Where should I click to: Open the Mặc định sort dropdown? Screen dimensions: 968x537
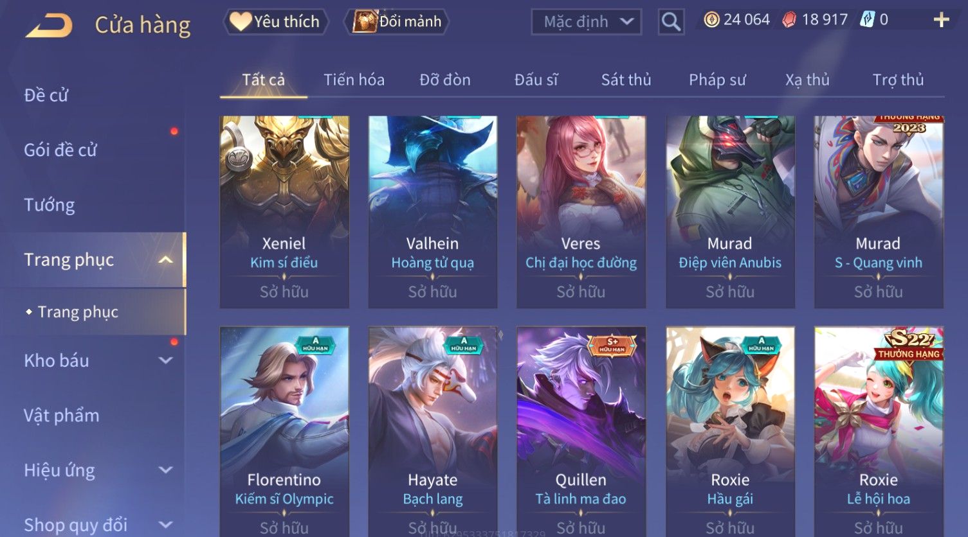pos(586,22)
